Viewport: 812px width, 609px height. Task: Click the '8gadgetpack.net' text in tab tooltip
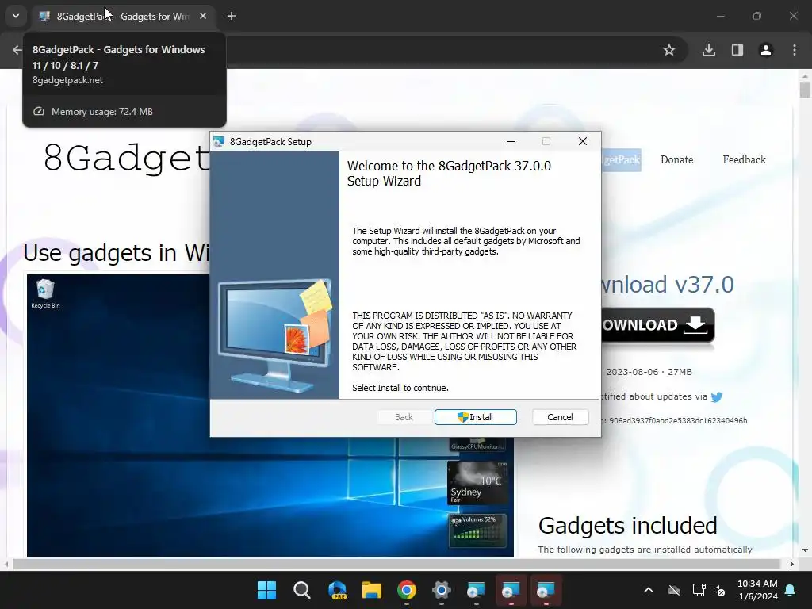tap(67, 80)
